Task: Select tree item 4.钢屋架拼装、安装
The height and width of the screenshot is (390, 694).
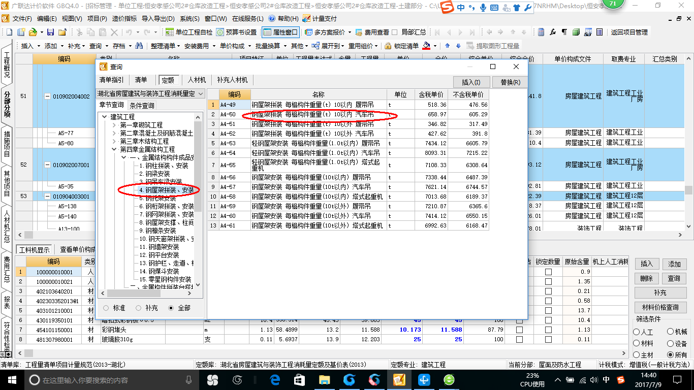Action: pos(167,190)
